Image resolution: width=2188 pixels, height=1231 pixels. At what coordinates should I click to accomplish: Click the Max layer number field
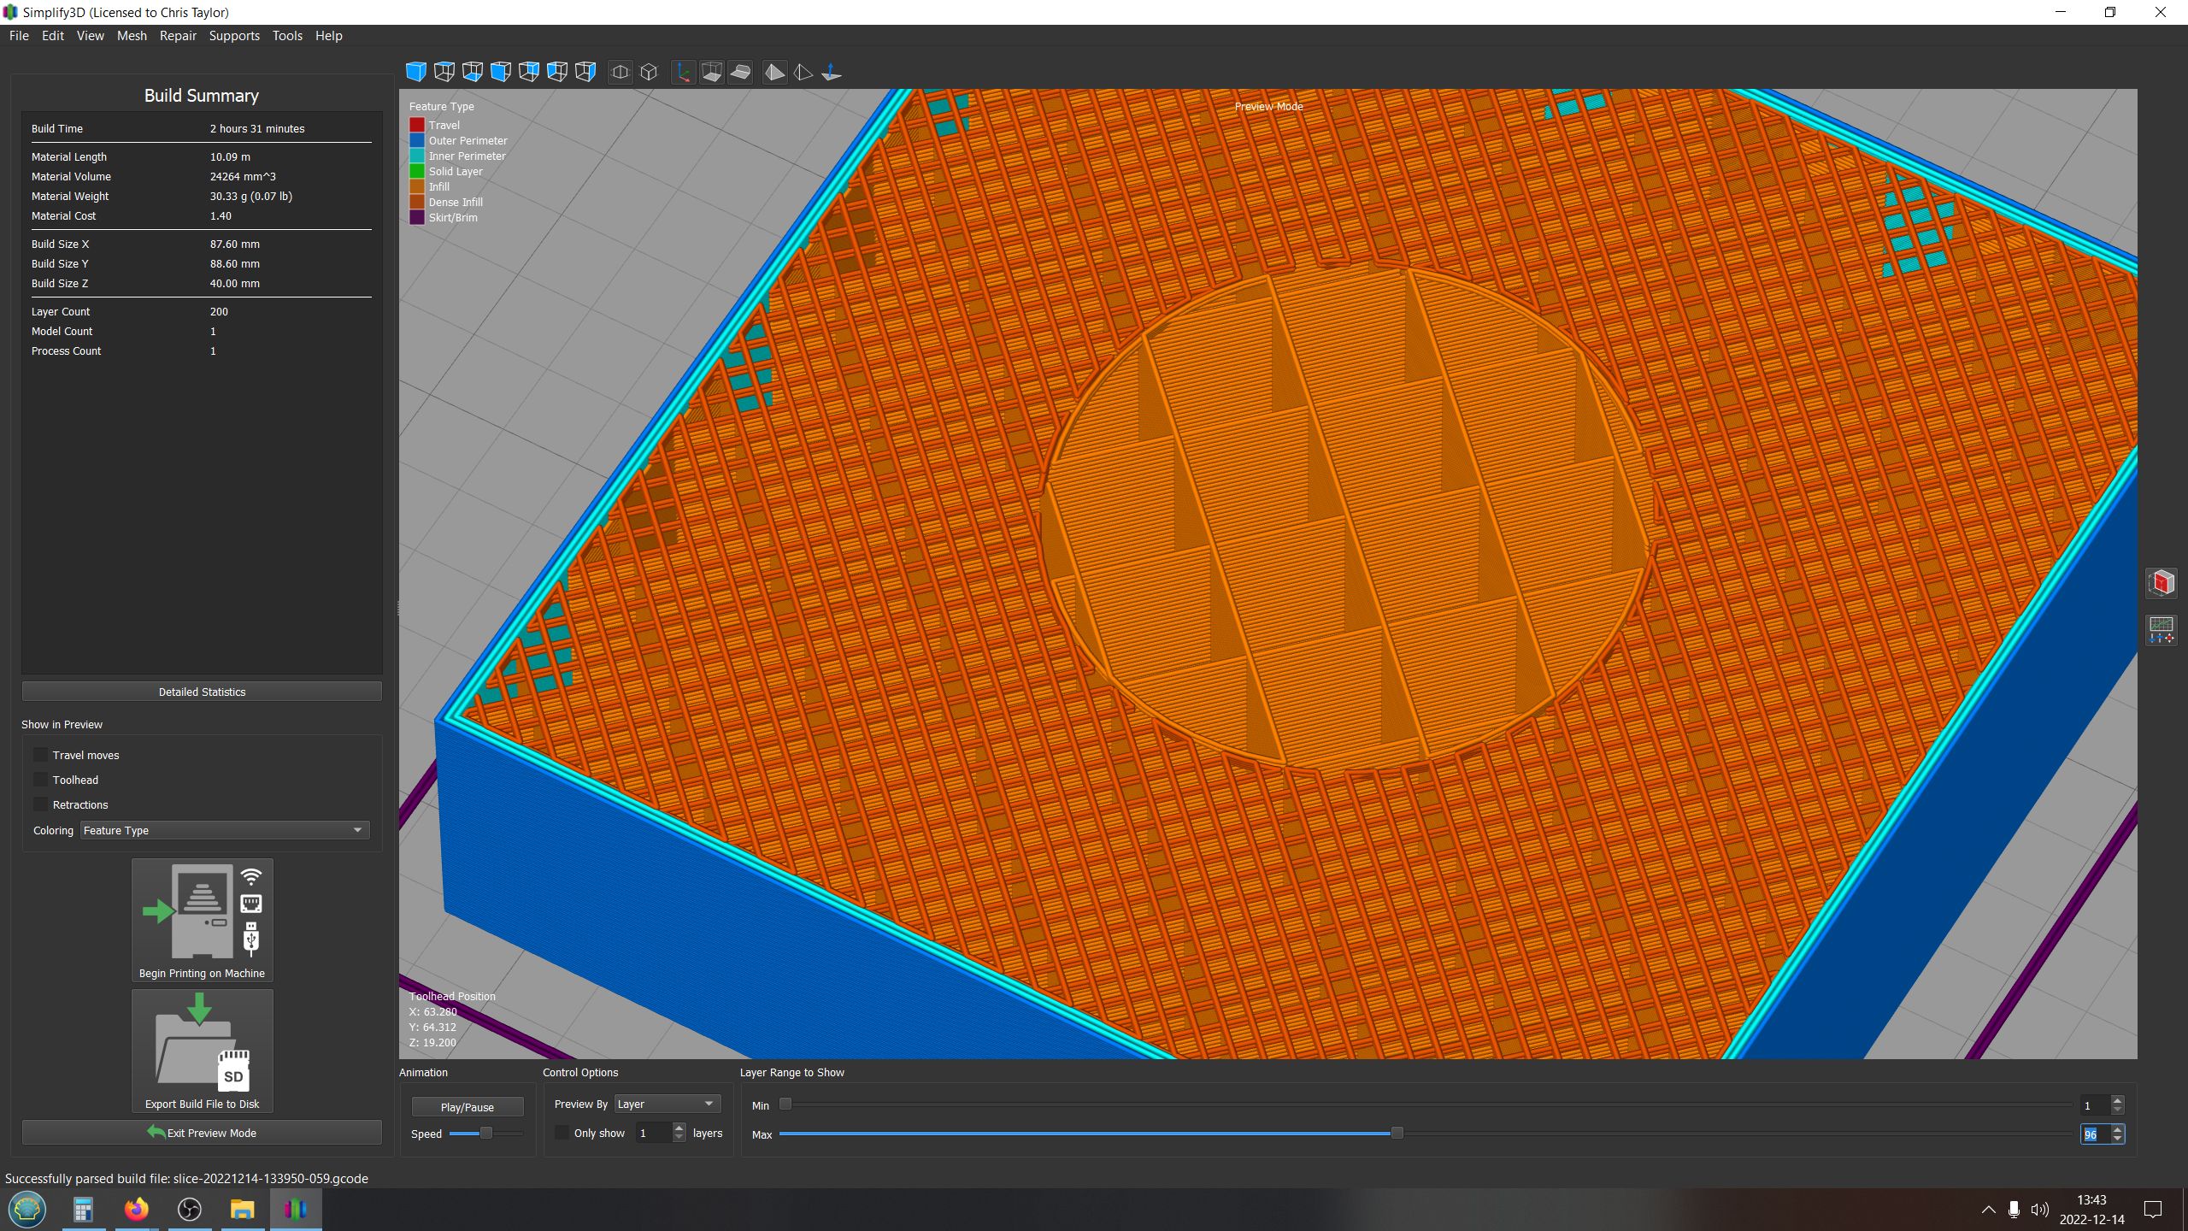click(x=2095, y=1134)
